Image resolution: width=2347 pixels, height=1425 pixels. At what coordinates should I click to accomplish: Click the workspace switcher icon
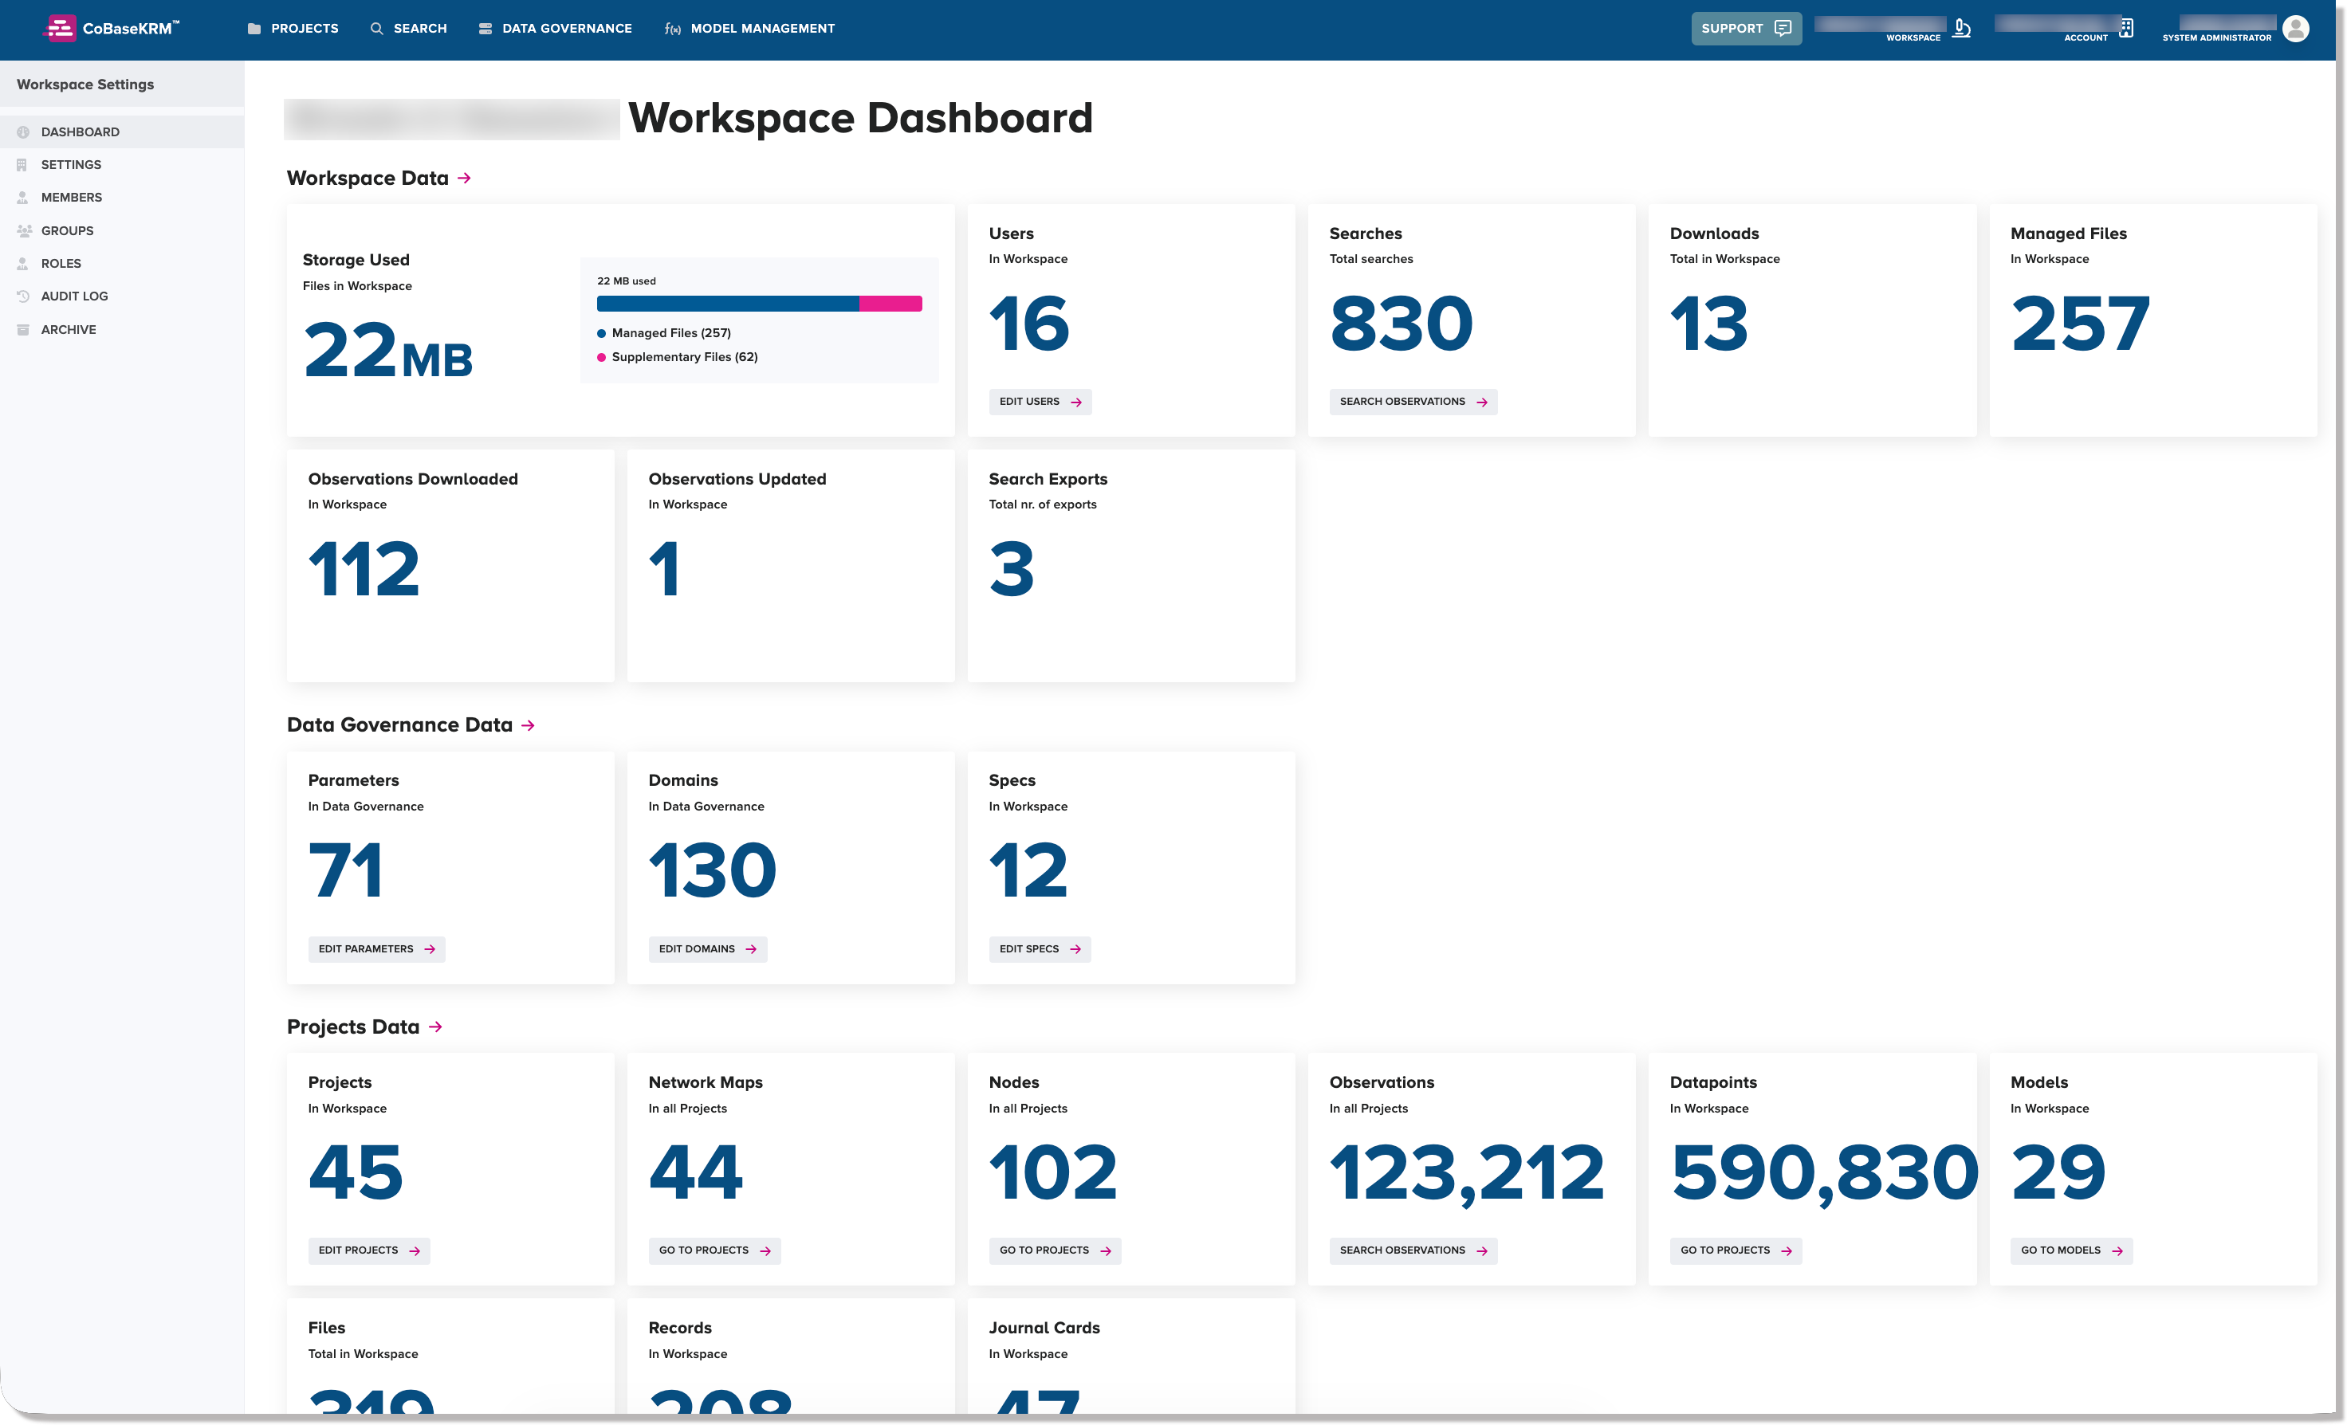point(1961,29)
